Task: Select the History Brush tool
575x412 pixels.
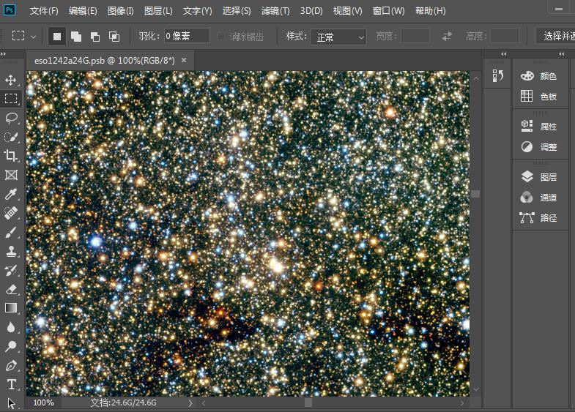Action: [x=11, y=270]
